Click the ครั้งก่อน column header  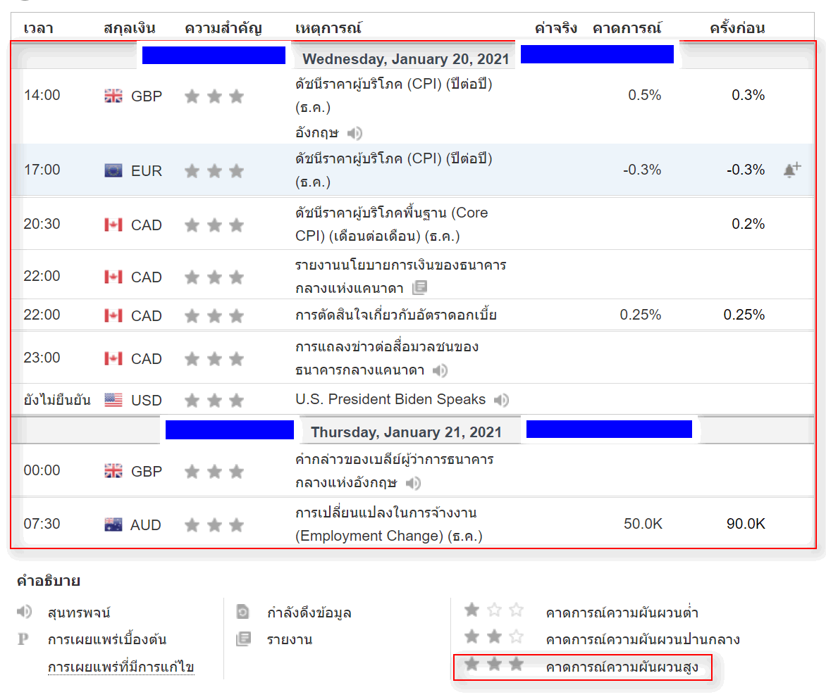click(x=737, y=28)
